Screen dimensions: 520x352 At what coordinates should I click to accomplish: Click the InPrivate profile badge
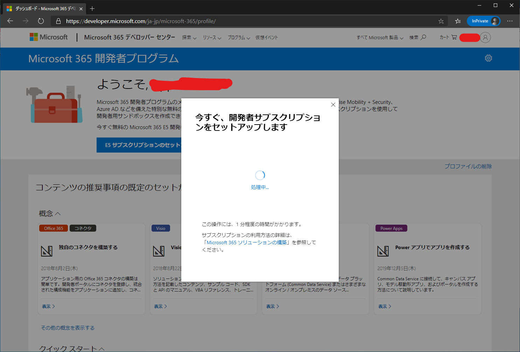(484, 21)
